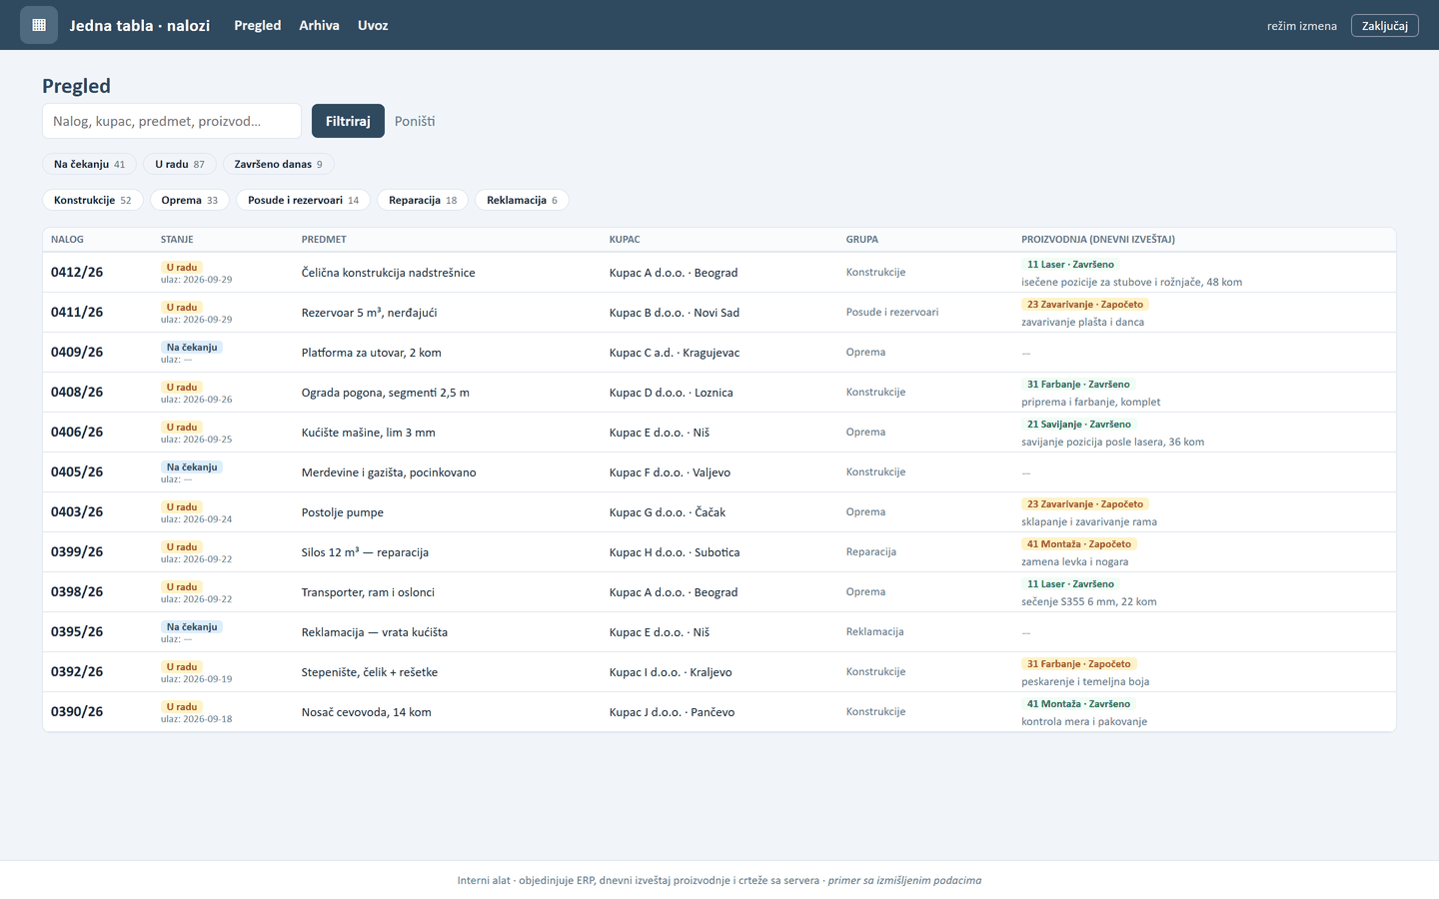Viewport: 1439px width, 899px height.
Task: Select the Posude i rezervoari group chip
Action: 303,200
